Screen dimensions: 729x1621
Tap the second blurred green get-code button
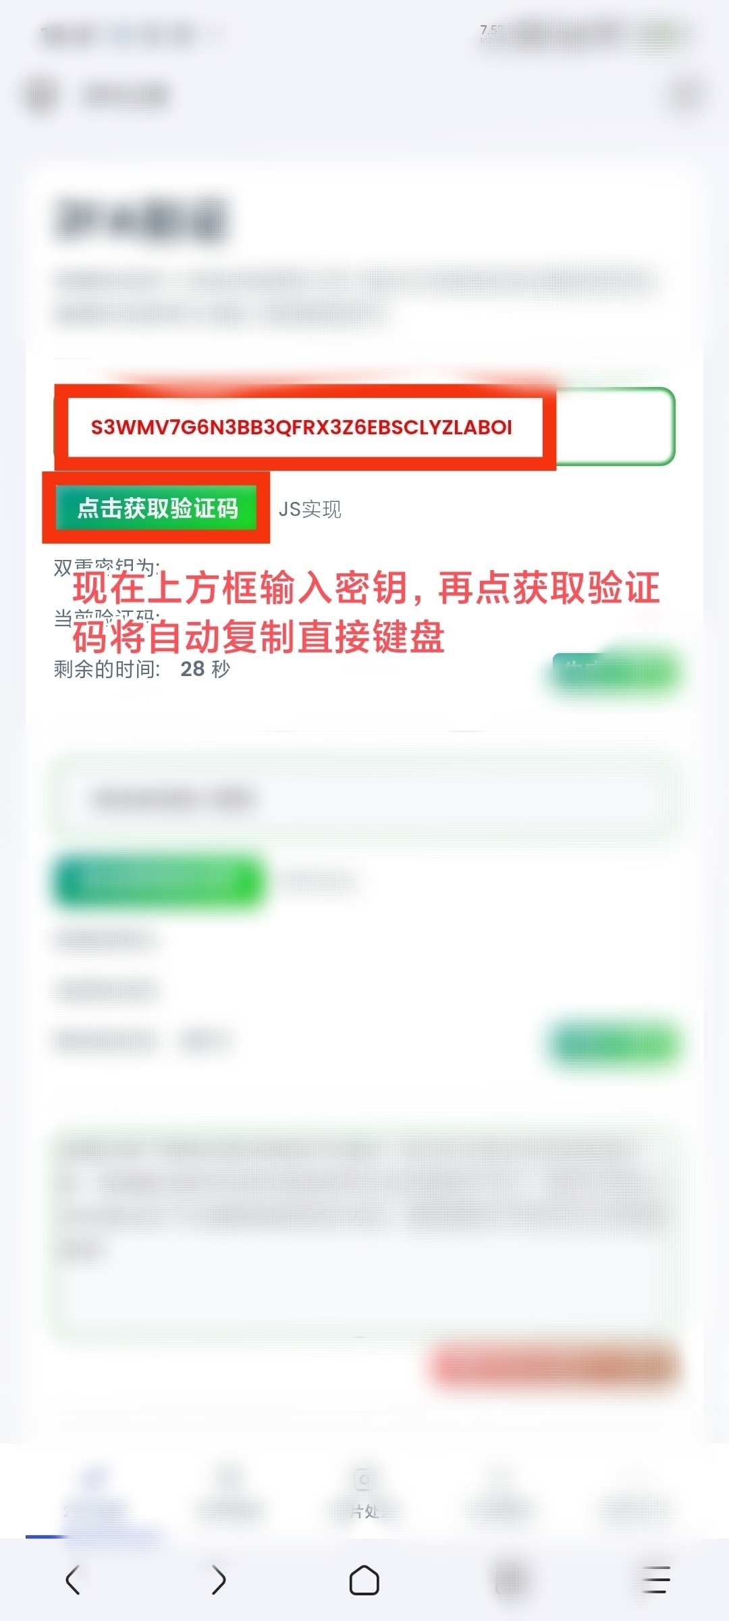pos(158,881)
